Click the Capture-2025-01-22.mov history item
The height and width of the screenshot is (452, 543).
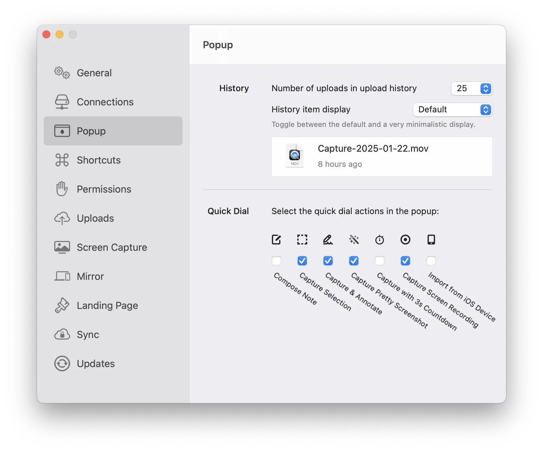click(382, 156)
